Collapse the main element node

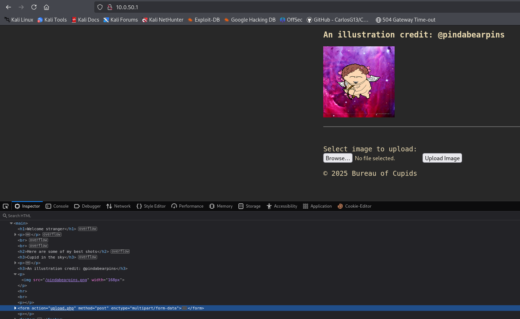point(11,223)
